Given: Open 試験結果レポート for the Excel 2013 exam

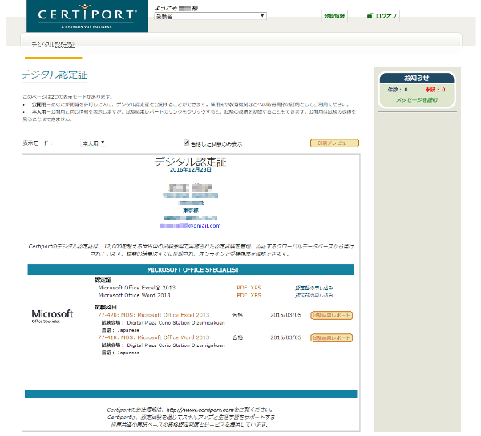Looking at the screenshot, I should click(331, 316).
